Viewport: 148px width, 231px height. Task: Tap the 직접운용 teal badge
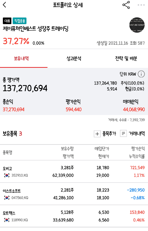pyautogui.click(x=20, y=21)
